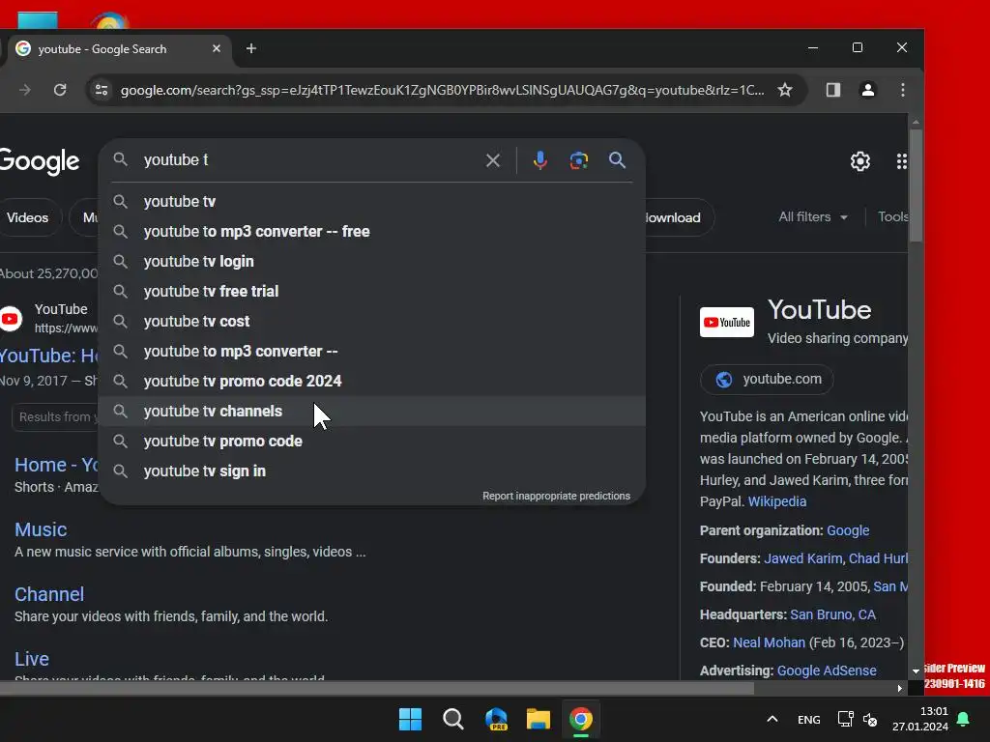Image resolution: width=990 pixels, height=742 pixels.
Task: Pick suggestion youtube tv free trial
Action: point(372,292)
